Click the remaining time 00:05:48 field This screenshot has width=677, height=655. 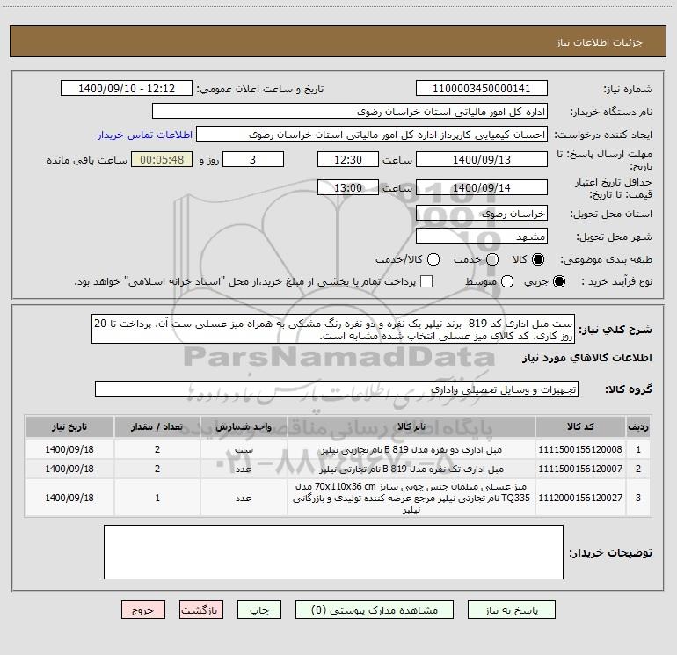pos(162,159)
